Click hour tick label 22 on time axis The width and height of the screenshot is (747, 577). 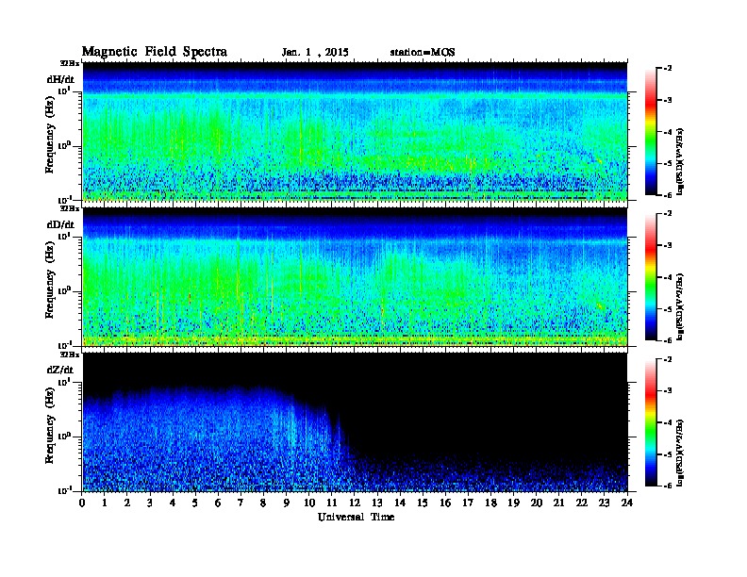coord(582,503)
